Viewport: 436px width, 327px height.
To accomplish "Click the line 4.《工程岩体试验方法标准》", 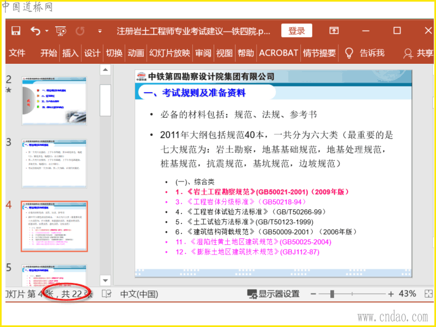I will [251, 212].
